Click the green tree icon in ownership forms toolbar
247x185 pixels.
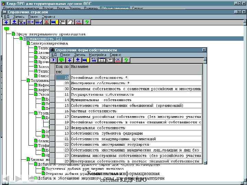[62, 60]
